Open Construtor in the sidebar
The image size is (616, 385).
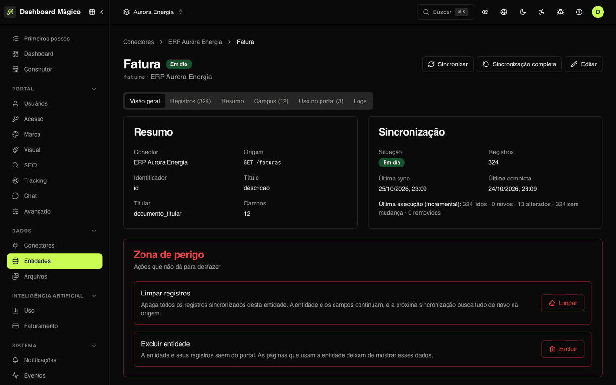tap(54, 69)
